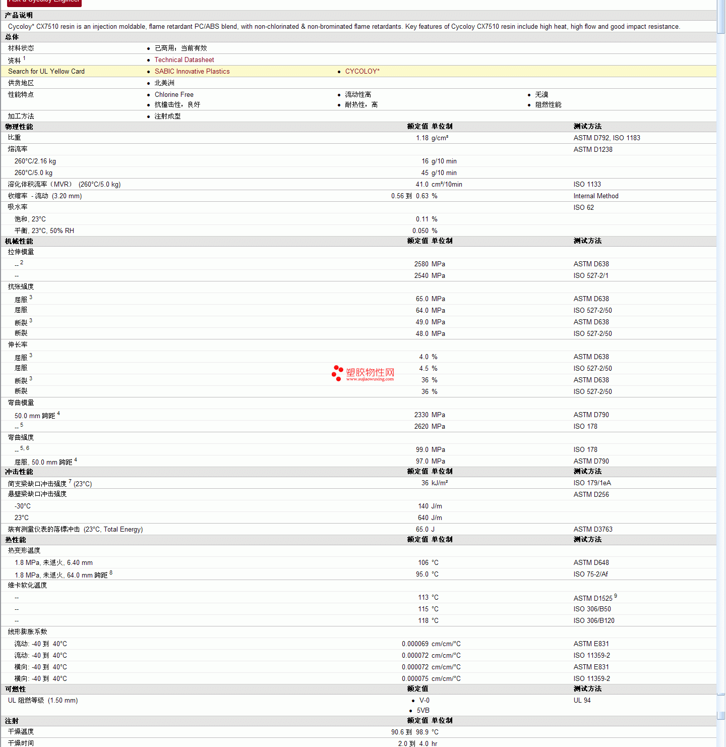This screenshot has height=747, width=726.
Task: Select the '50.0 mm 跨距' flexural modulus label
Action: click(x=35, y=416)
